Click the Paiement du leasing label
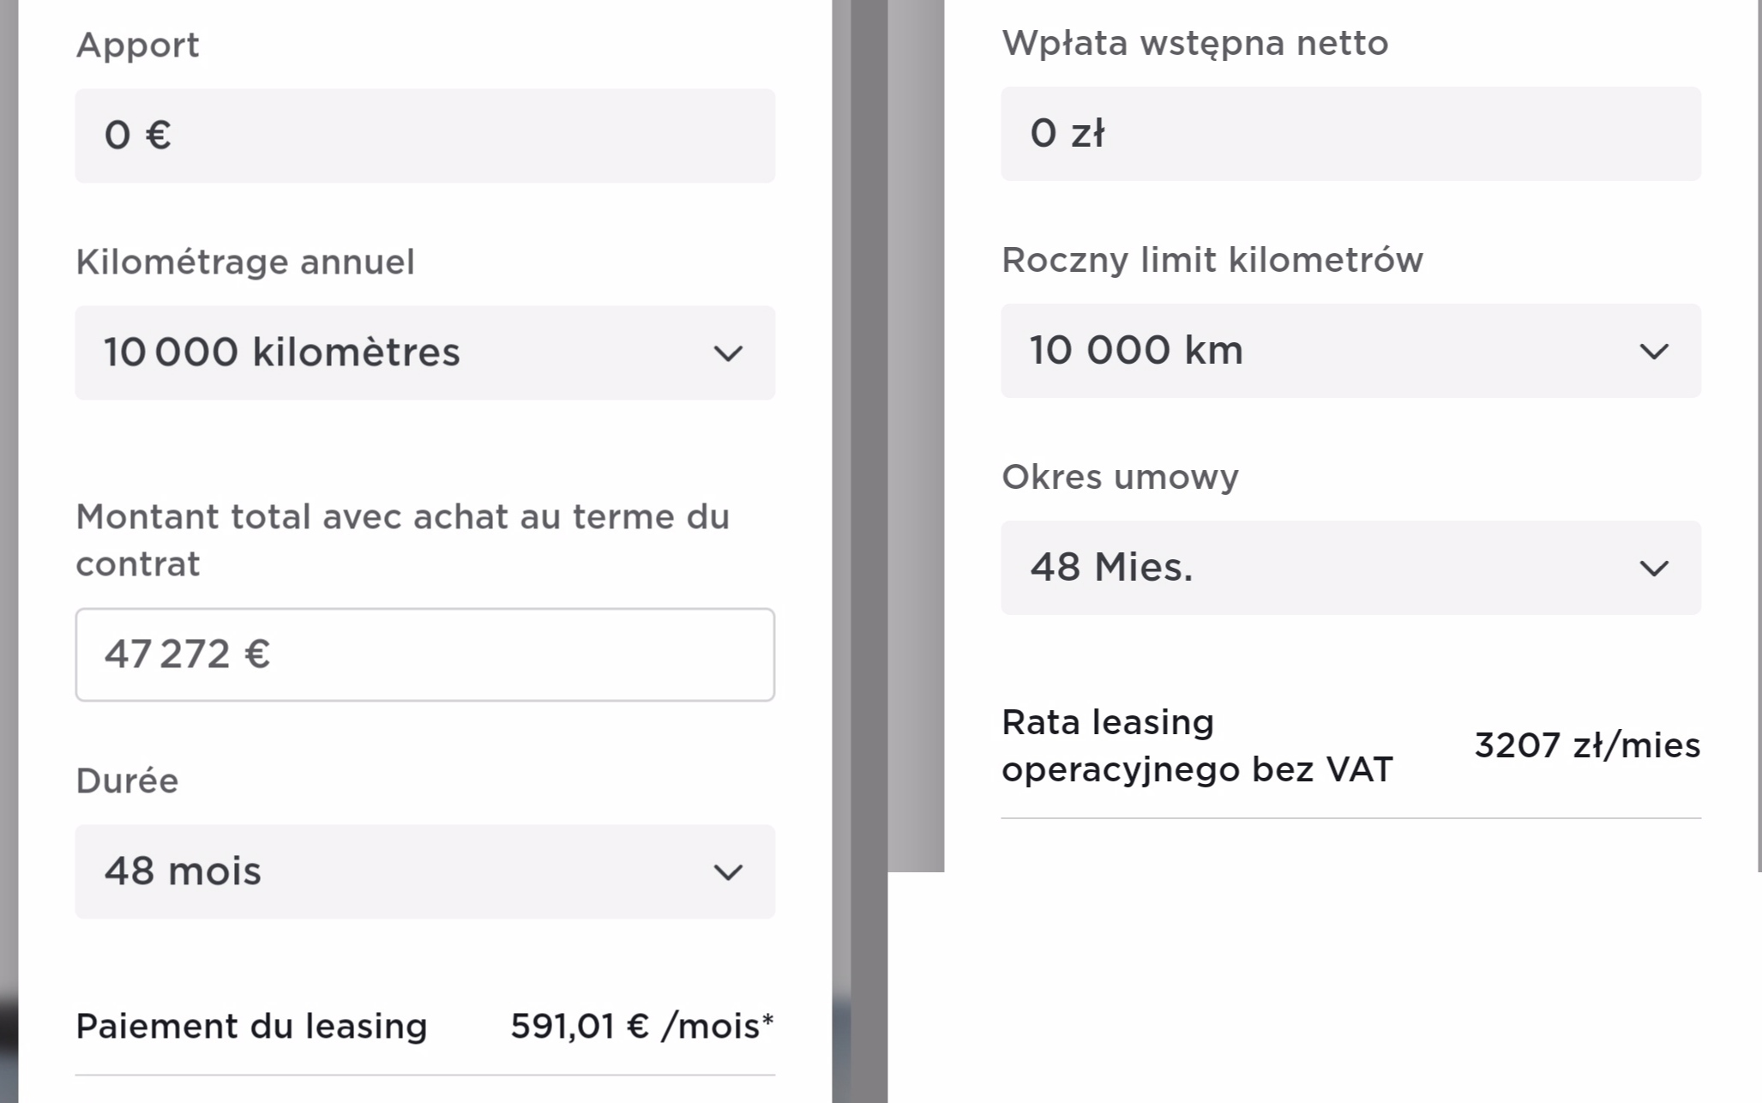 click(x=251, y=1026)
